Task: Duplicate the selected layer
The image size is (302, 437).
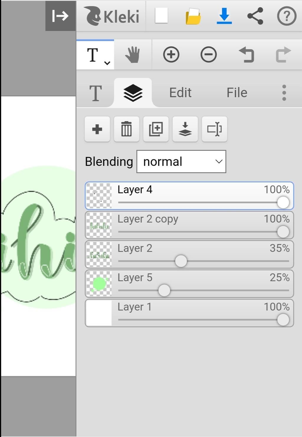Action: (156, 129)
